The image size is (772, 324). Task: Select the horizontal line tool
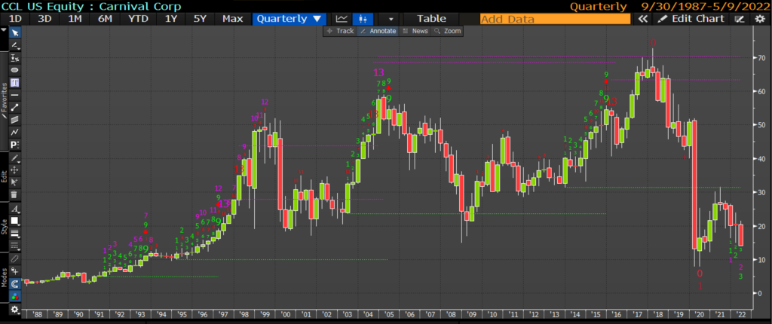(15, 94)
